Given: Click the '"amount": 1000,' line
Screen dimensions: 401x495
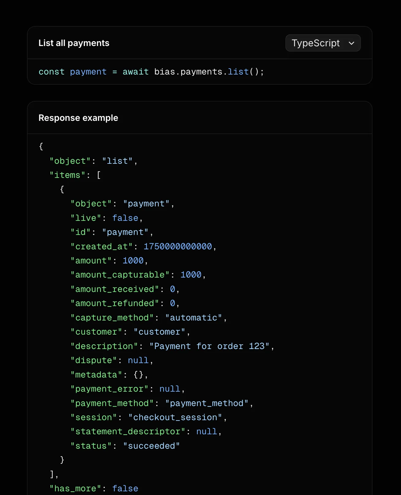Looking at the screenshot, I should pyautogui.click(x=109, y=261).
